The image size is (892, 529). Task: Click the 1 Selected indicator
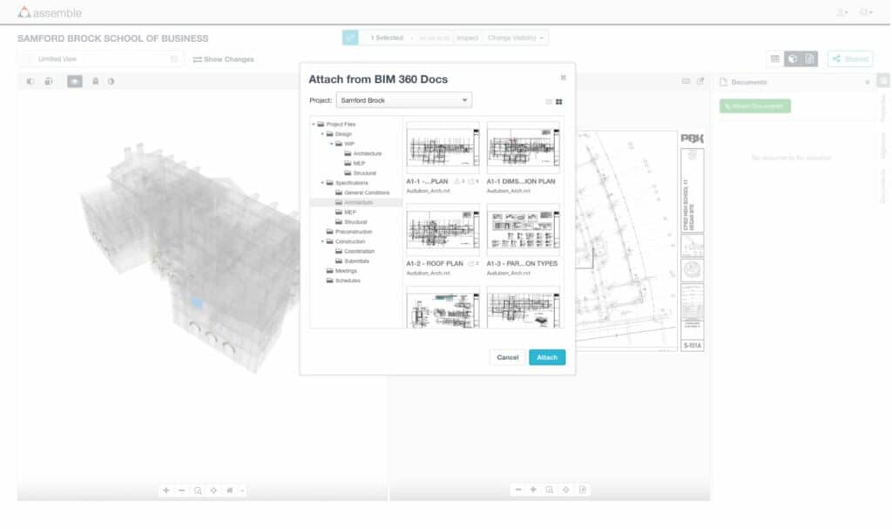pyautogui.click(x=387, y=38)
